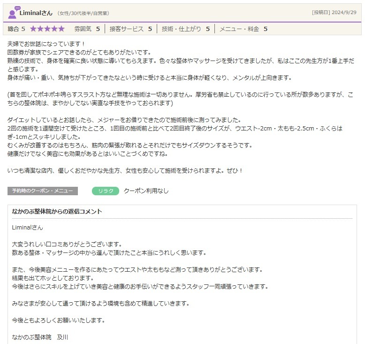Click the line starting いつも清潔な店内
The width and height of the screenshot is (365, 344).
(125, 171)
